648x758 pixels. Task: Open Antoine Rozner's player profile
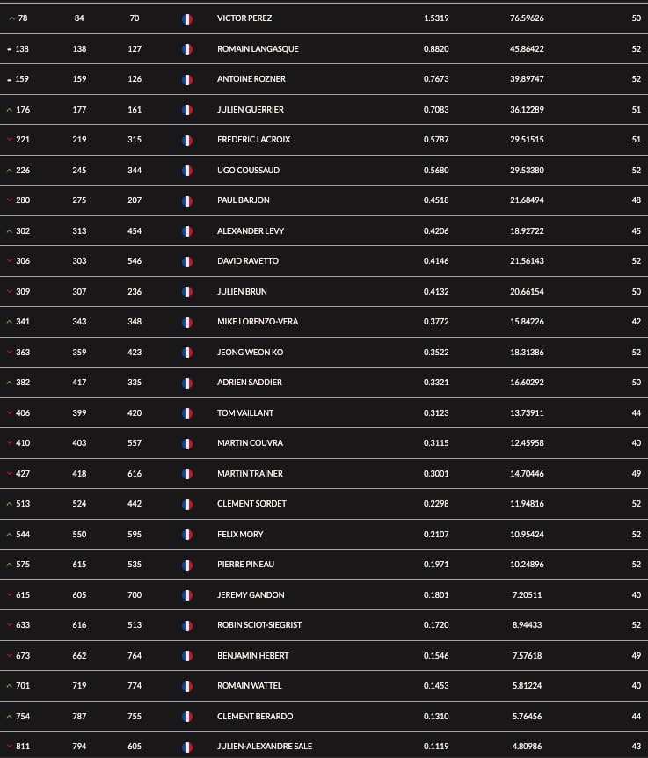pos(251,79)
